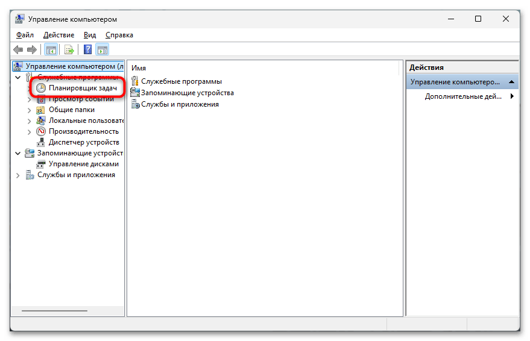Select Управление дисками in the tree

[83, 164]
